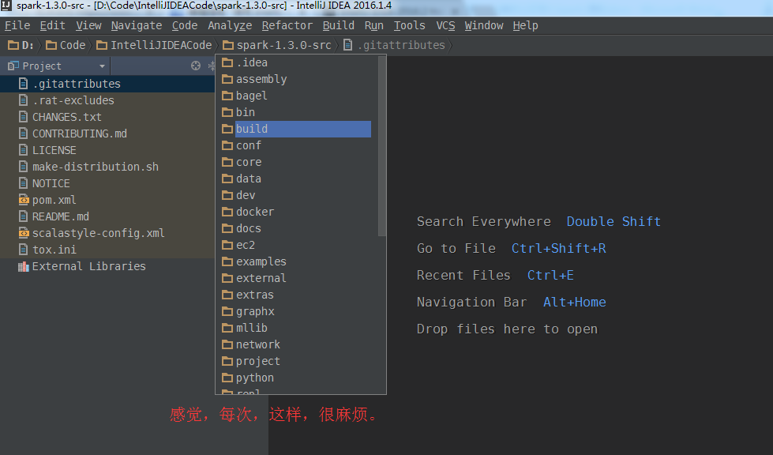Choose external folder in popup list
The width and height of the screenshot is (773, 455).
[x=296, y=279]
